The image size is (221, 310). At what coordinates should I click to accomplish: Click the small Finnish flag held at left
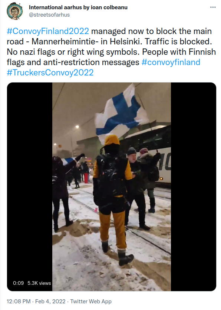tap(67, 161)
